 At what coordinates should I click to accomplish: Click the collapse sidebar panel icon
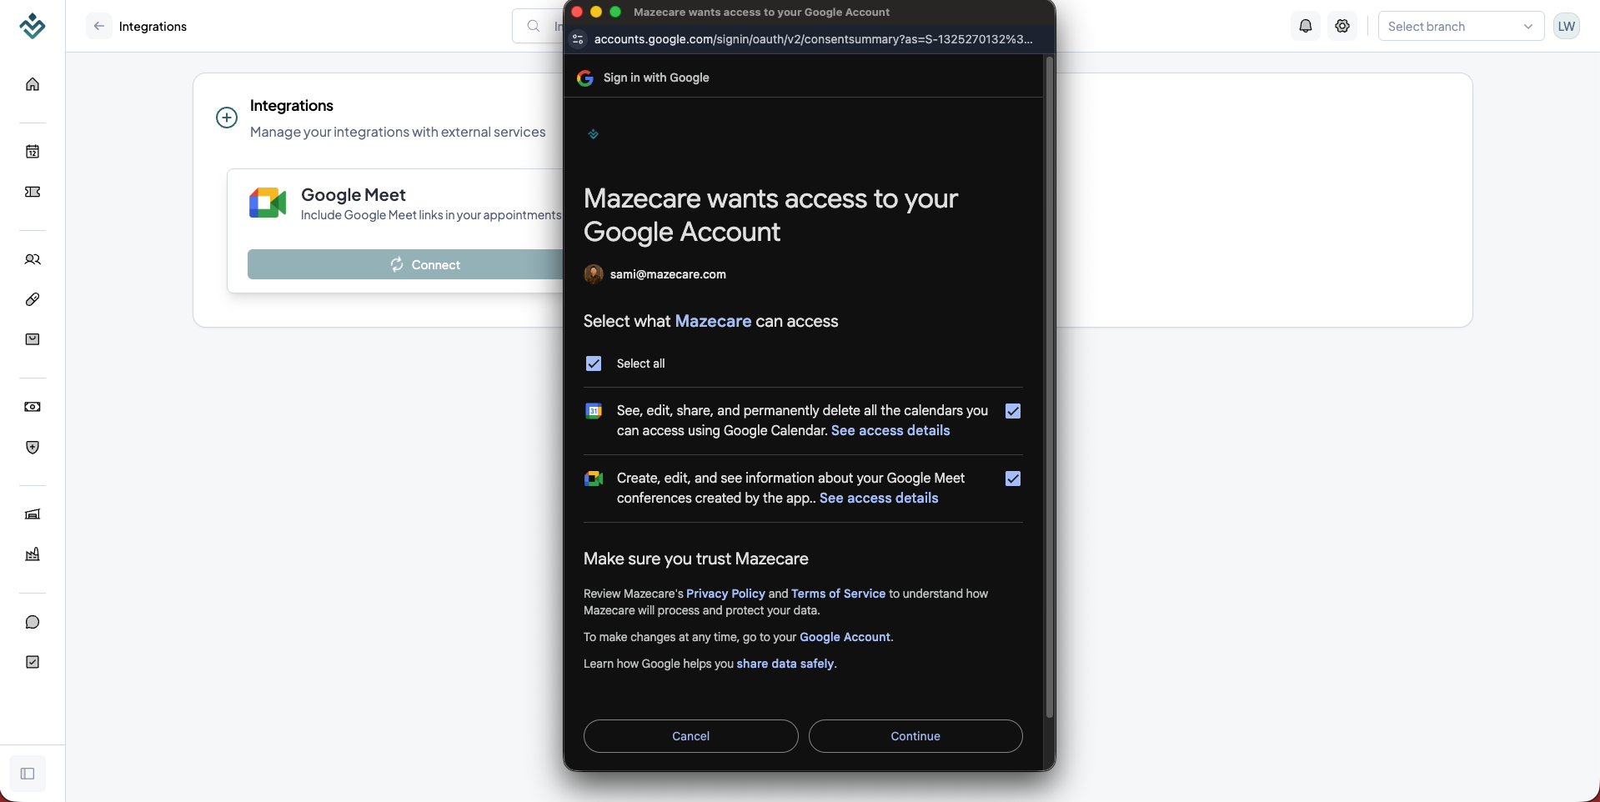[x=28, y=774]
